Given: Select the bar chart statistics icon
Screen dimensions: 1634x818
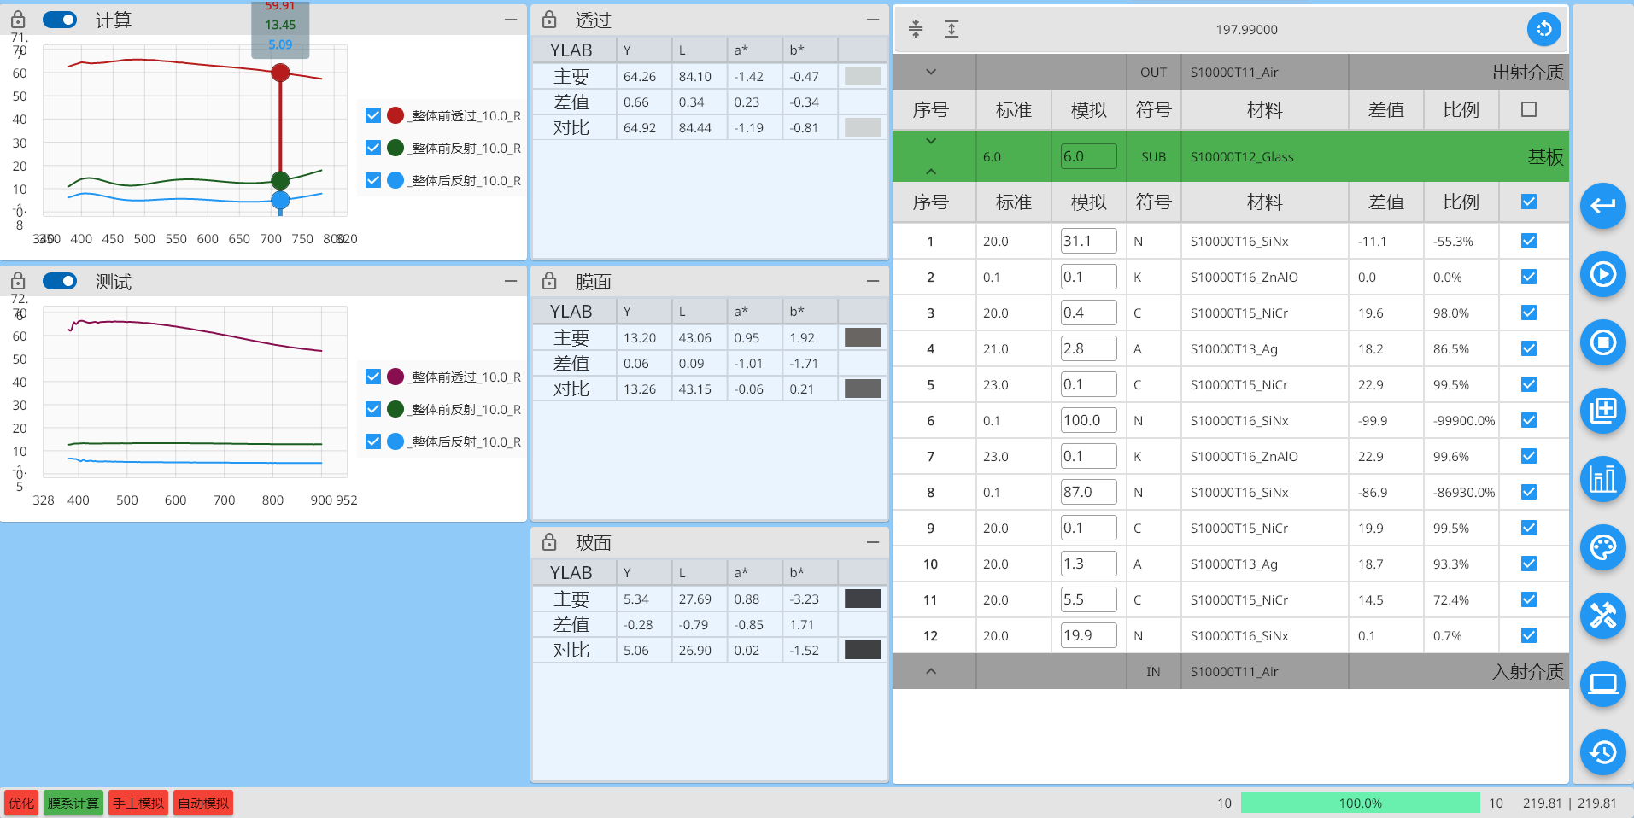Looking at the screenshot, I should [1602, 479].
